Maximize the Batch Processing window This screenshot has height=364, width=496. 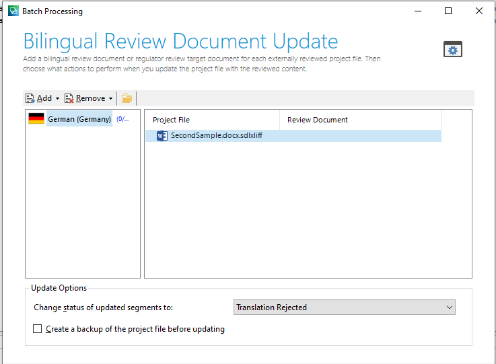click(x=448, y=11)
